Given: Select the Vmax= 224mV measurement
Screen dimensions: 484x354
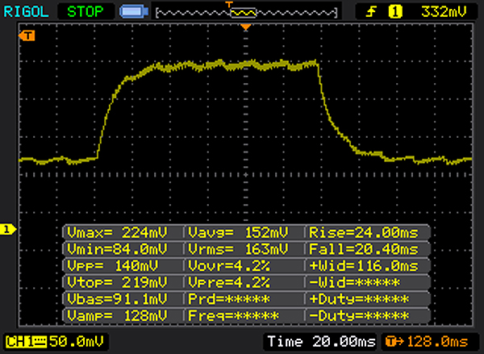Looking at the screenshot, I should (x=123, y=232).
